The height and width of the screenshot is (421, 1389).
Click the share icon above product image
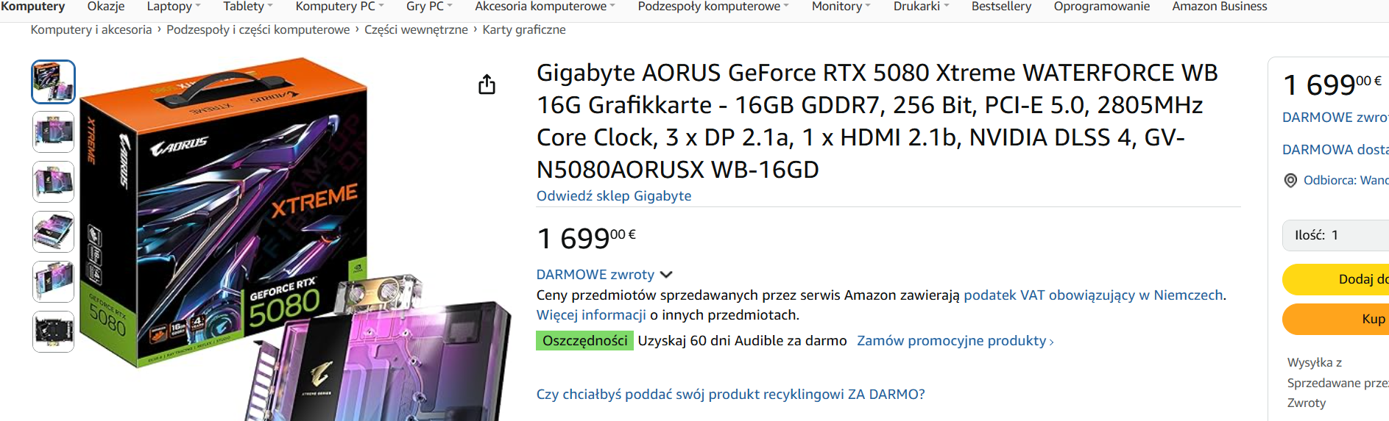(x=487, y=84)
